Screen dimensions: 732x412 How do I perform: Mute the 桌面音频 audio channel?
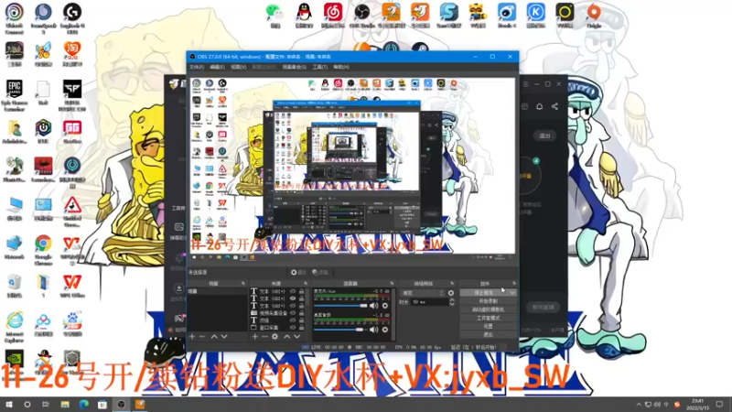(x=374, y=330)
